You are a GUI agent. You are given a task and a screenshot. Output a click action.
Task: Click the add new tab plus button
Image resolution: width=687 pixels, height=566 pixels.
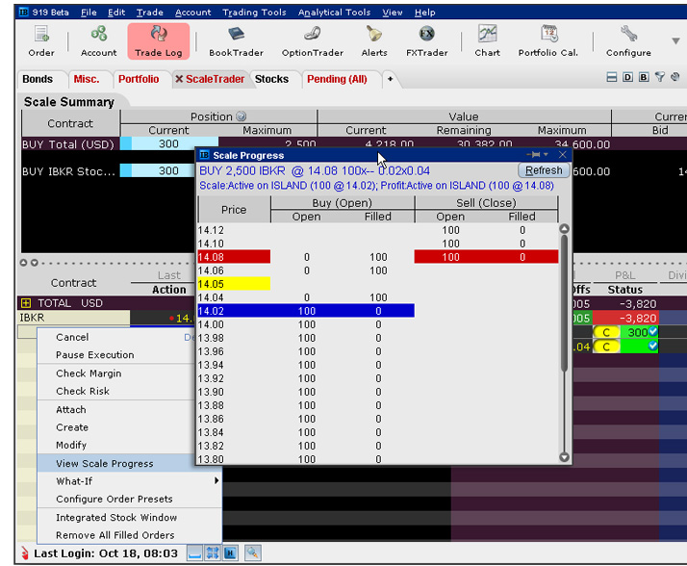point(390,79)
